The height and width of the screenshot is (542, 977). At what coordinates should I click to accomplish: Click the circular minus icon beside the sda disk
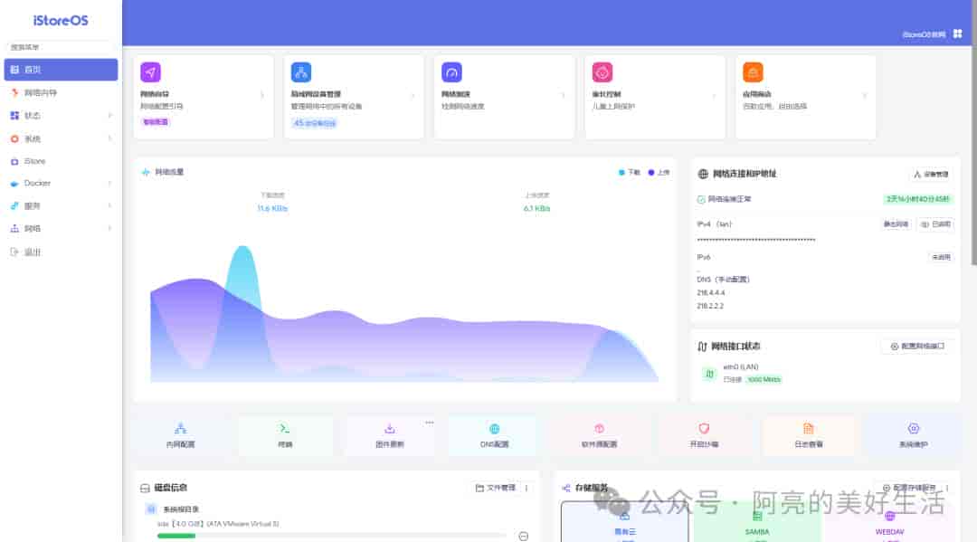pos(524,536)
